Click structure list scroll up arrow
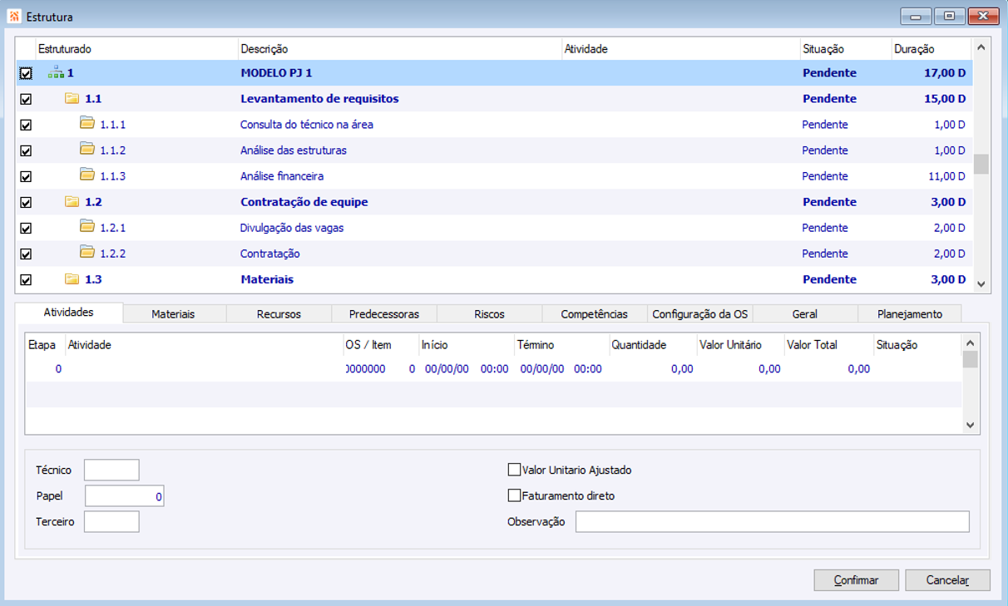The width and height of the screenshot is (1008, 606). point(981,48)
